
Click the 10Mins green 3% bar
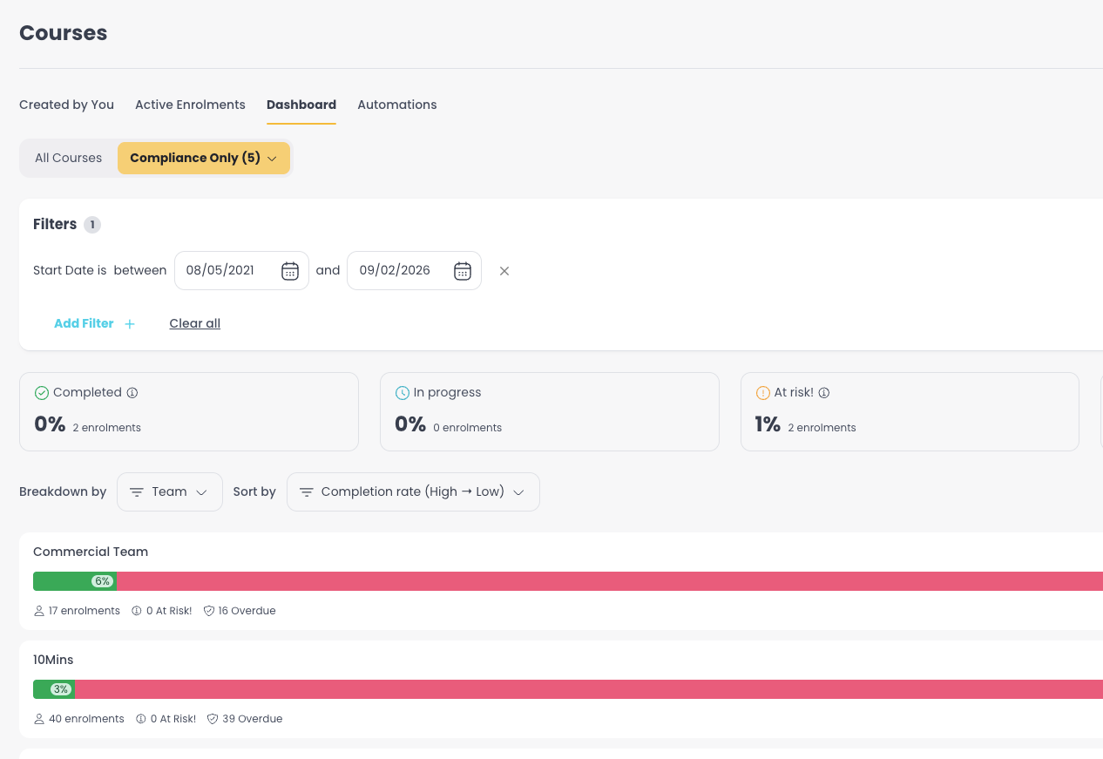[54, 689]
